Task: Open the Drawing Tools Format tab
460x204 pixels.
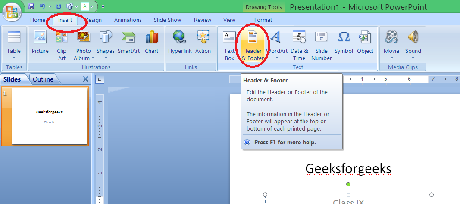Action: pos(263,20)
